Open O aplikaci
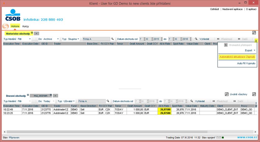 (251, 9)
